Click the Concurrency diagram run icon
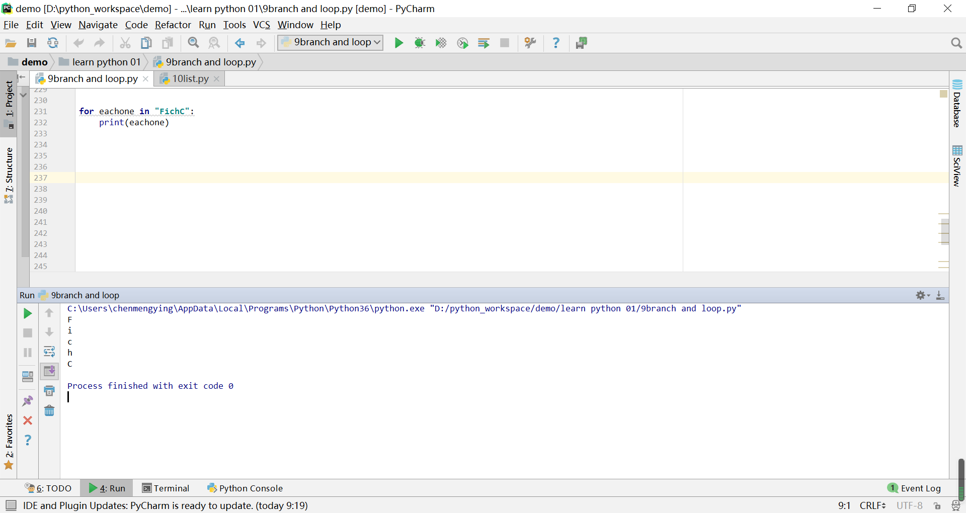This screenshot has height=513, width=966. pyautogui.click(x=484, y=43)
